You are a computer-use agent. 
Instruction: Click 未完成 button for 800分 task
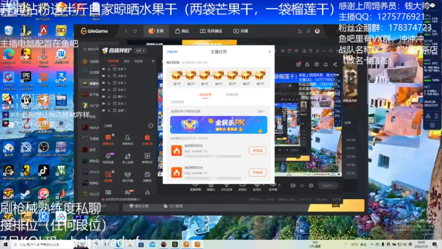pyautogui.click(x=257, y=173)
